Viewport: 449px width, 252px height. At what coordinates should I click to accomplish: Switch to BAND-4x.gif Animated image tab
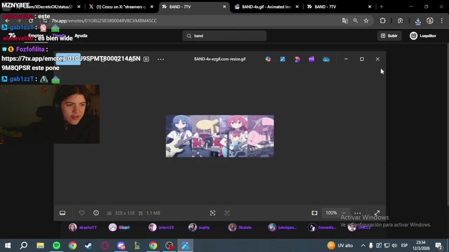[267, 7]
